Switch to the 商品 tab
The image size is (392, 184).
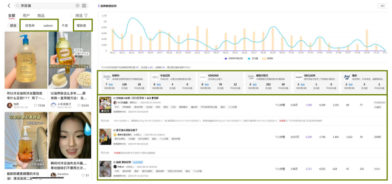pos(41,16)
